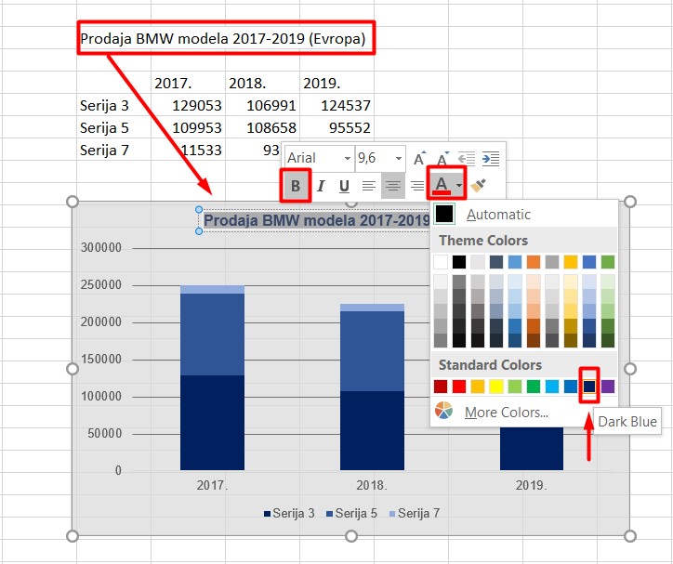Pick the Dark Red standard color swatch
Viewport: 673px width, 564px height.
point(441,387)
